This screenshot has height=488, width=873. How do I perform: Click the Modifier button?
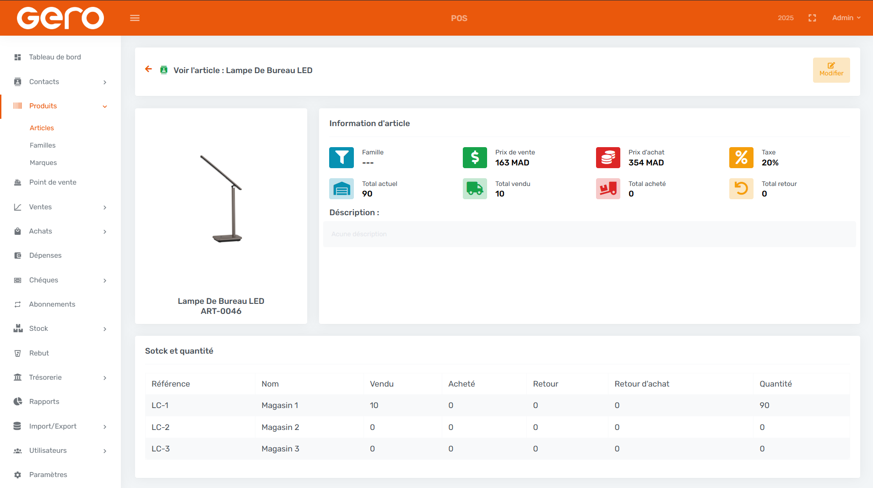(x=831, y=70)
